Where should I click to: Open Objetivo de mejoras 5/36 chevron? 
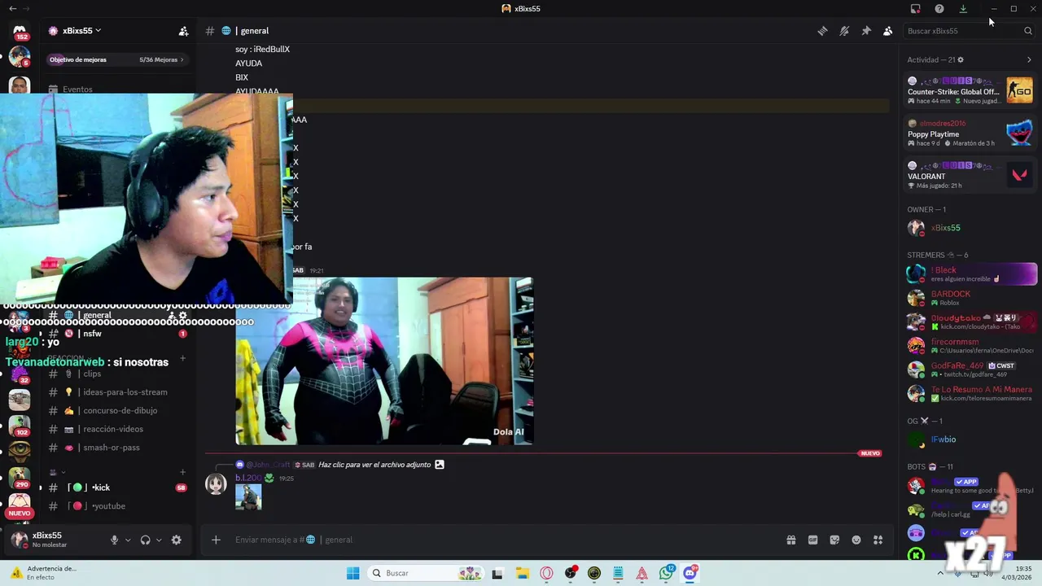click(182, 59)
